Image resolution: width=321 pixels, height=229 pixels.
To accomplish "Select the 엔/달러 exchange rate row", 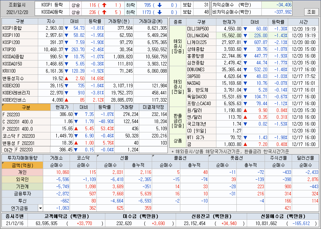I will coord(252,117).
